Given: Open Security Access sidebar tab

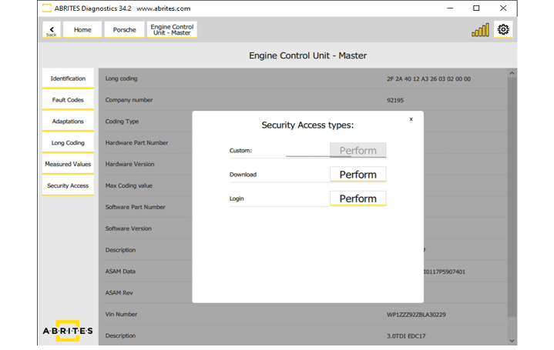Looking at the screenshot, I should 68,185.
